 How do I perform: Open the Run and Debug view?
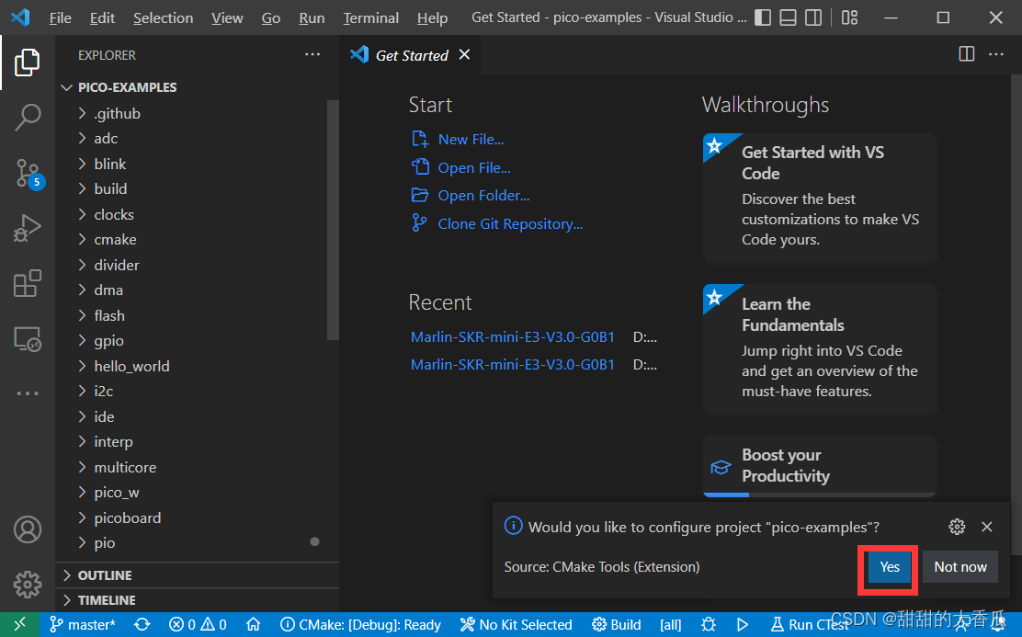pyautogui.click(x=28, y=228)
